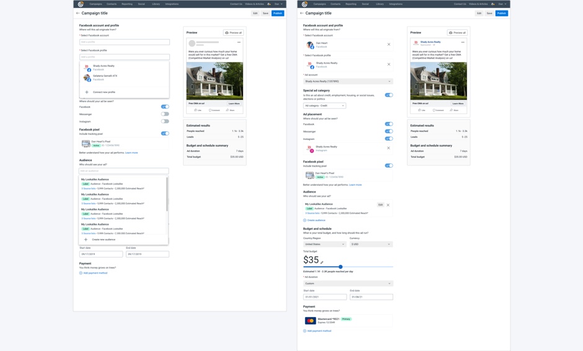Click the pixel icon in right mockup's Dan Heart's Pixel

tap(309, 175)
